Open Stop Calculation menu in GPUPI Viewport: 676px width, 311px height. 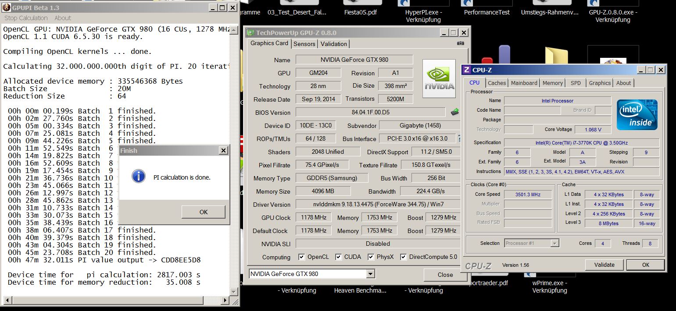tap(26, 18)
